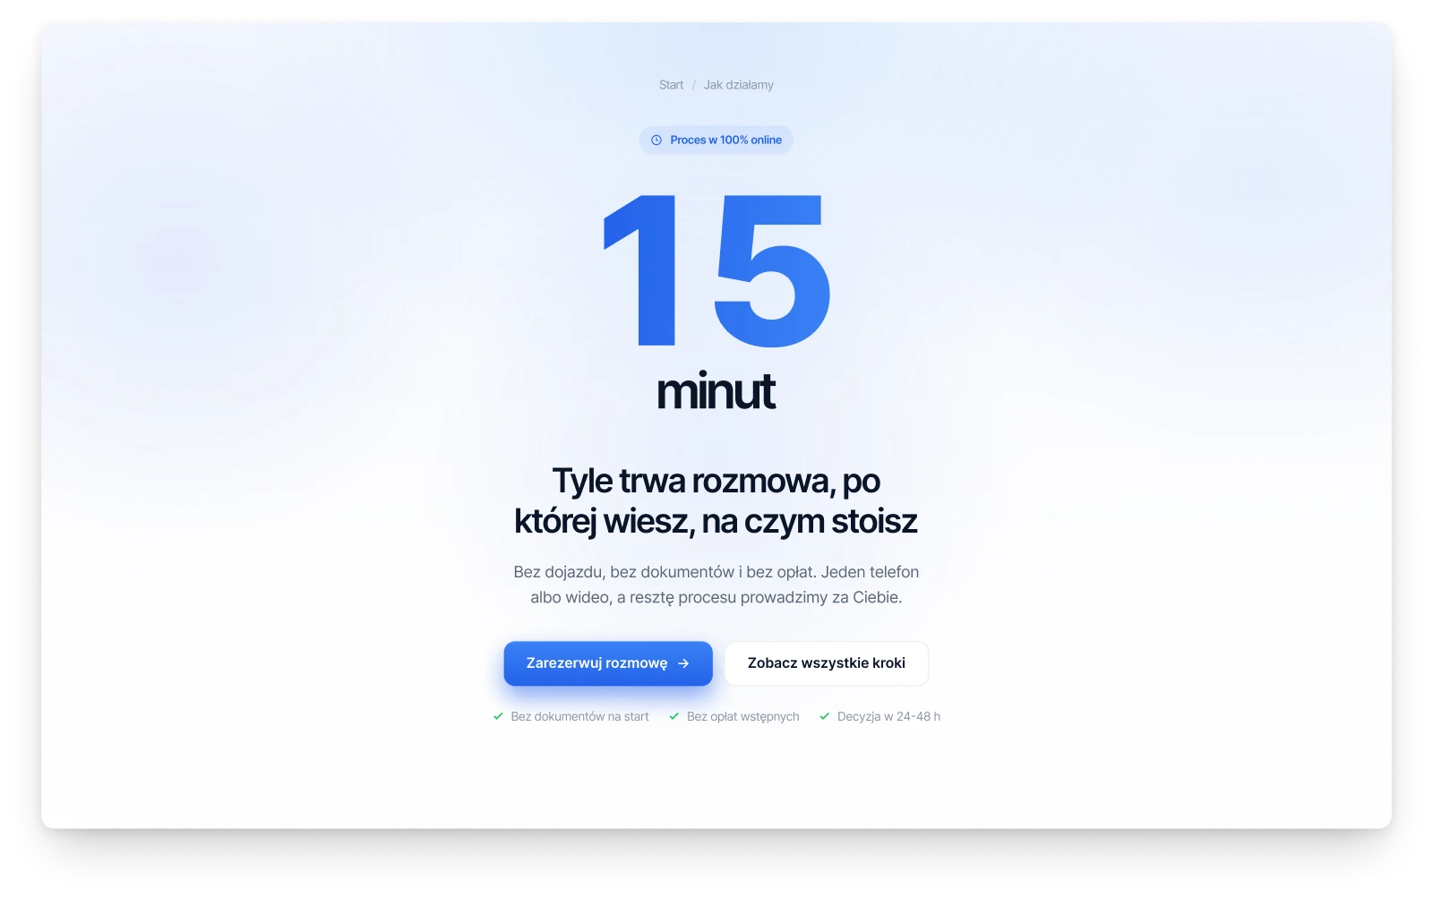Screen dimensions: 1433x897
Task: Click the text Bez opłat wstępnych
Action: pos(742,717)
